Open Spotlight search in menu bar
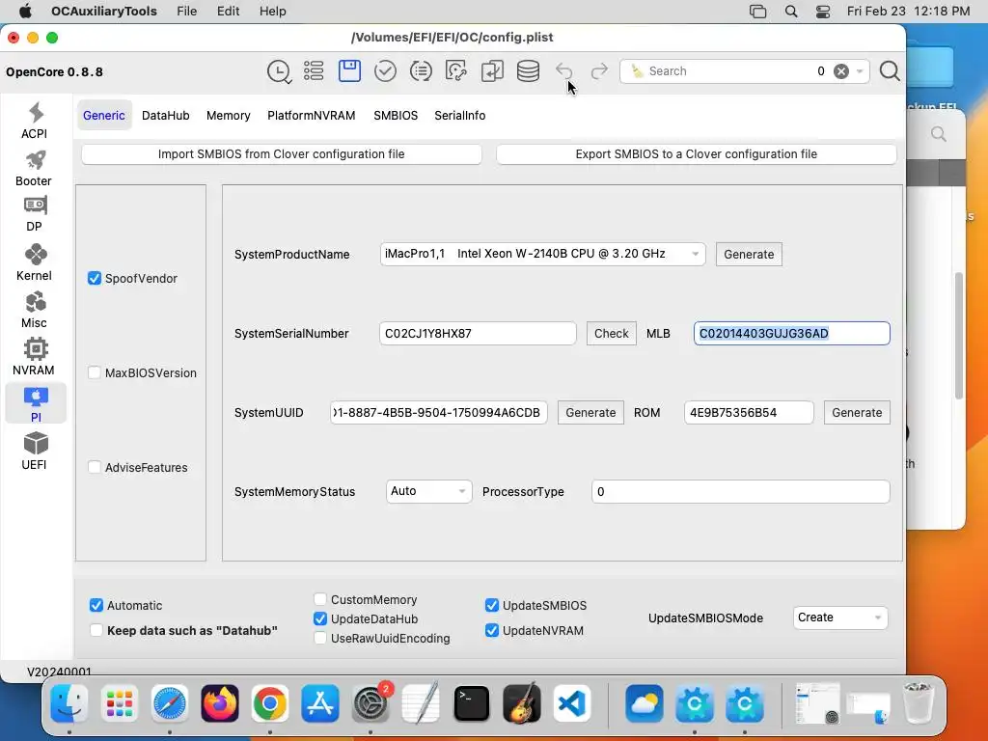 pyautogui.click(x=791, y=12)
